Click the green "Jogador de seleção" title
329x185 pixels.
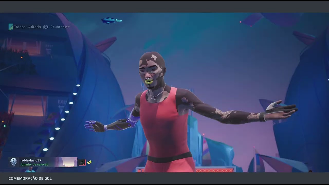pos(34,164)
